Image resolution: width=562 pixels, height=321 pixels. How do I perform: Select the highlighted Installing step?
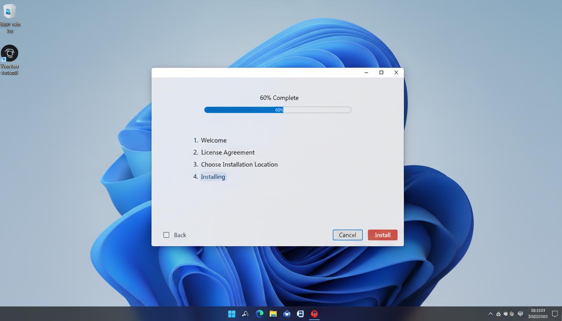point(213,177)
